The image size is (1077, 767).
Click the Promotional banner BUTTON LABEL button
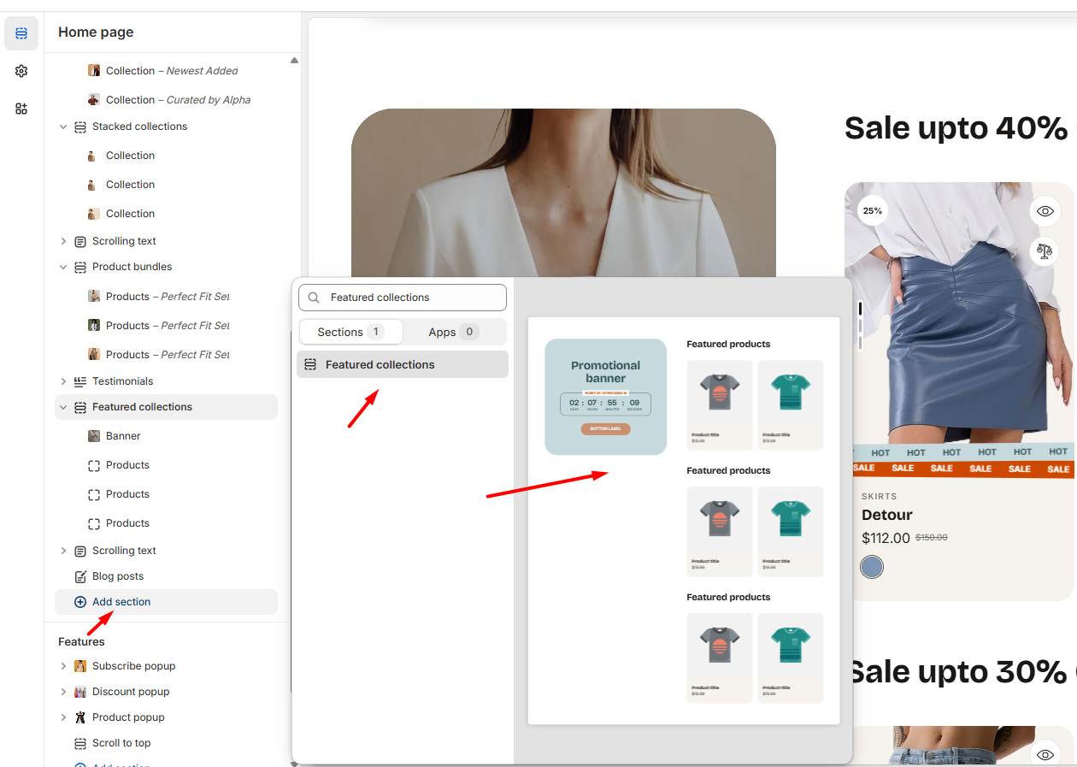(606, 429)
